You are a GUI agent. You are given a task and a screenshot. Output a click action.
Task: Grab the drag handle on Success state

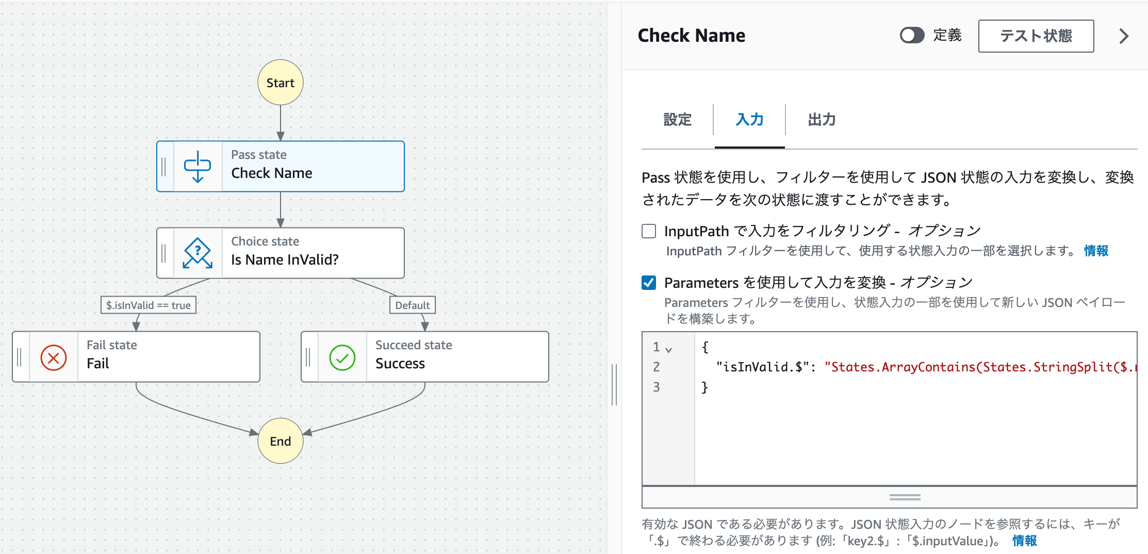(308, 357)
